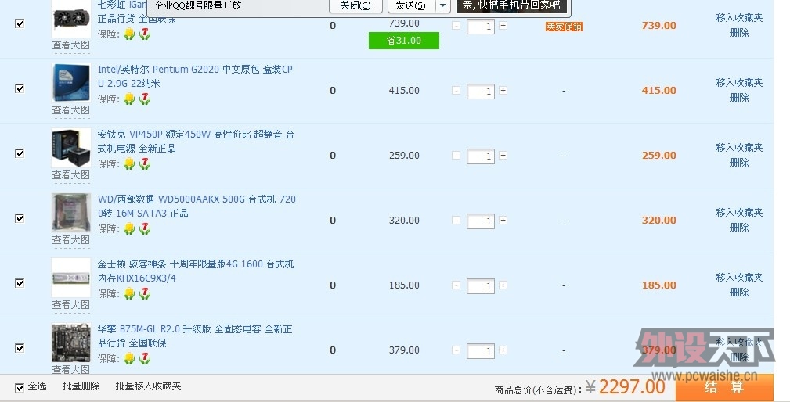Decrease quantity of 金士顿 memory
This screenshot has width=790, height=402.
456,285
